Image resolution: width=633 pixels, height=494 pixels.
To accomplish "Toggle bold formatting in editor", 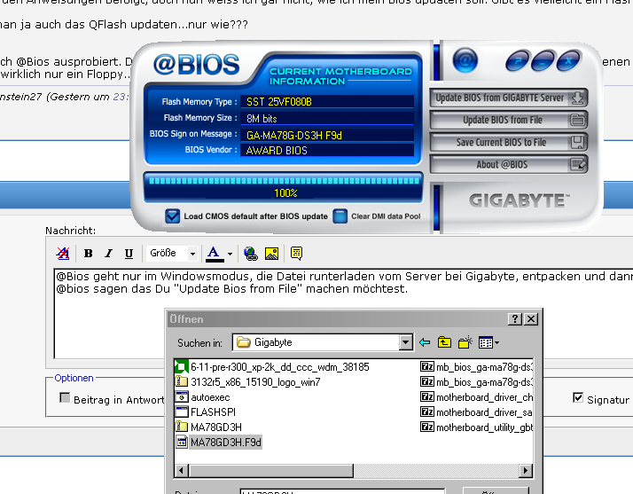I will pos(88,254).
